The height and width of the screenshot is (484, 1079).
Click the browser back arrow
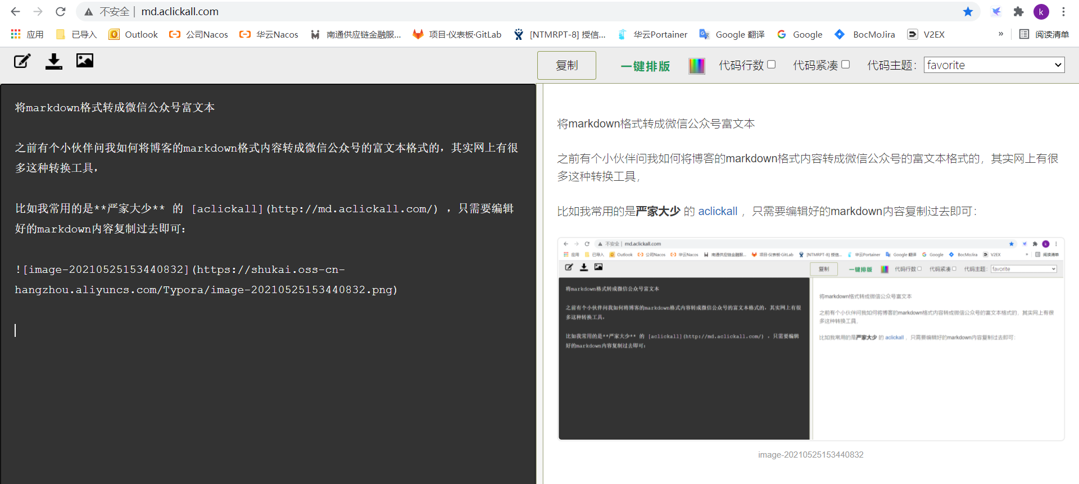15,11
